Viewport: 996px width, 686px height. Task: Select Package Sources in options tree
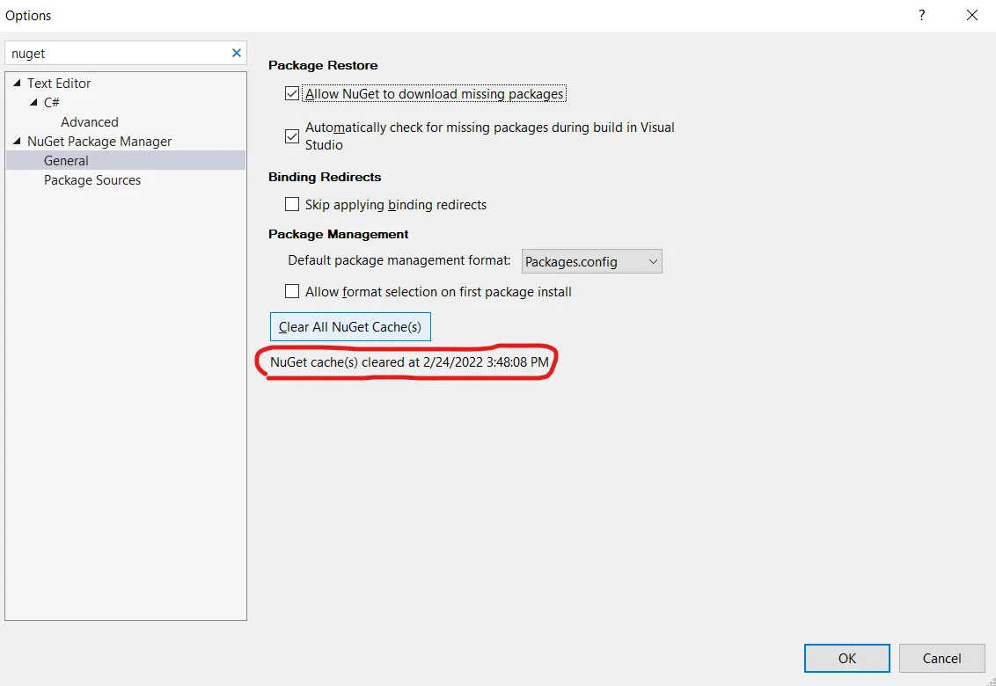[92, 180]
